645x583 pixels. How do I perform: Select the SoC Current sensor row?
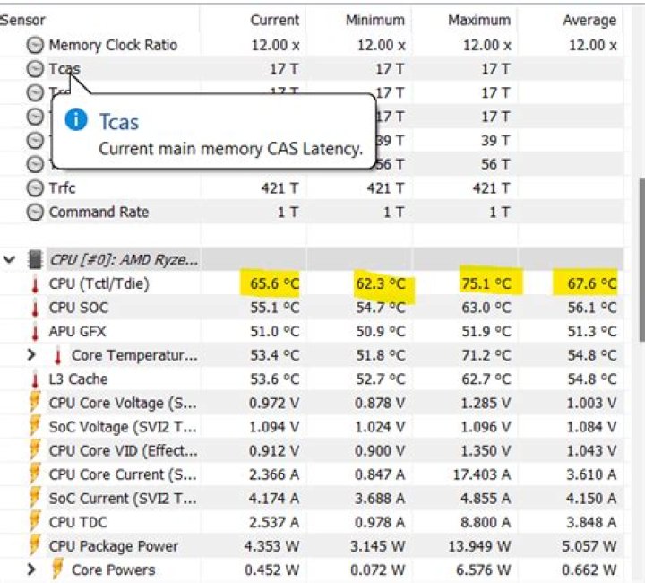124,499
